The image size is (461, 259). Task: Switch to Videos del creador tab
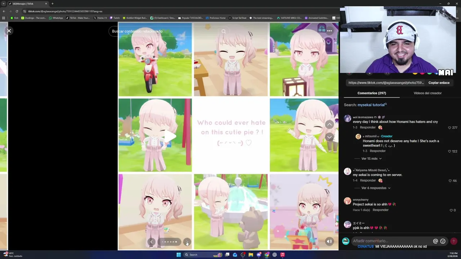pyautogui.click(x=428, y=93)
